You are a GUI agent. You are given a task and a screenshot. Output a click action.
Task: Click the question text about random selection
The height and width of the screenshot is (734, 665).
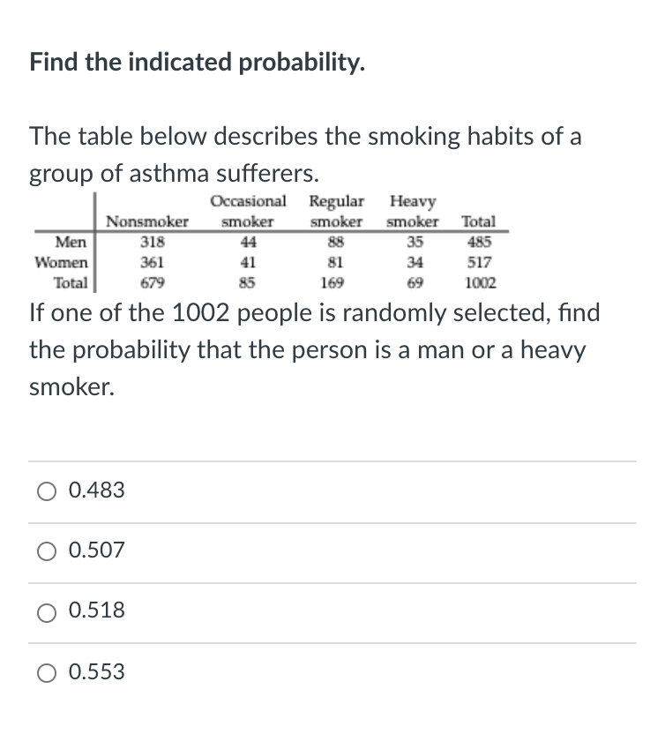314,349
